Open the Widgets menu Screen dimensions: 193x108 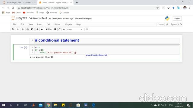click(x=68, y=24)
